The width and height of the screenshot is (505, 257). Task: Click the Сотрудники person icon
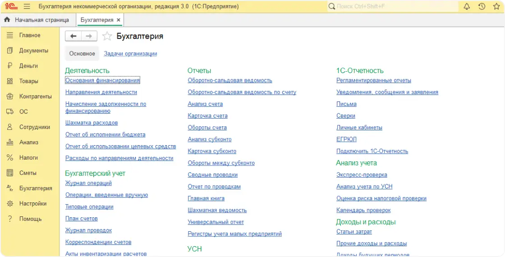pos(10,127)
